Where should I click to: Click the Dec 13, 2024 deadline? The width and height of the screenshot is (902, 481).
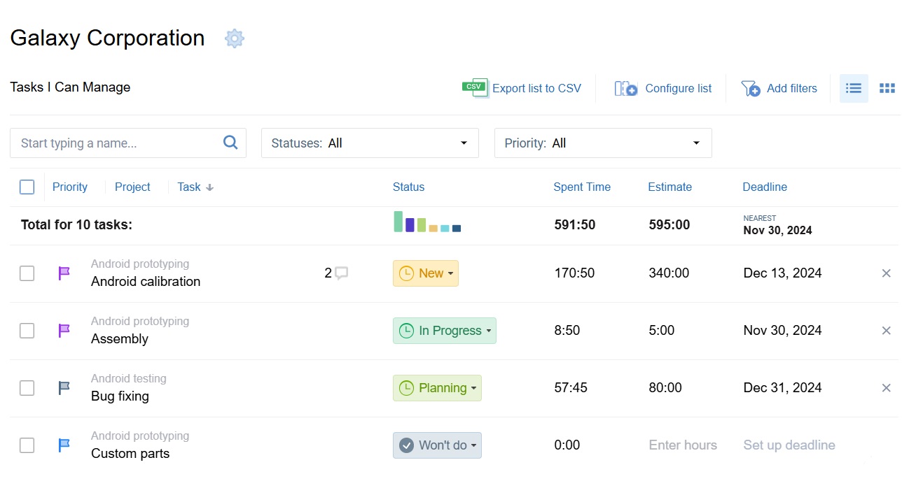click(x=782, y=273)
